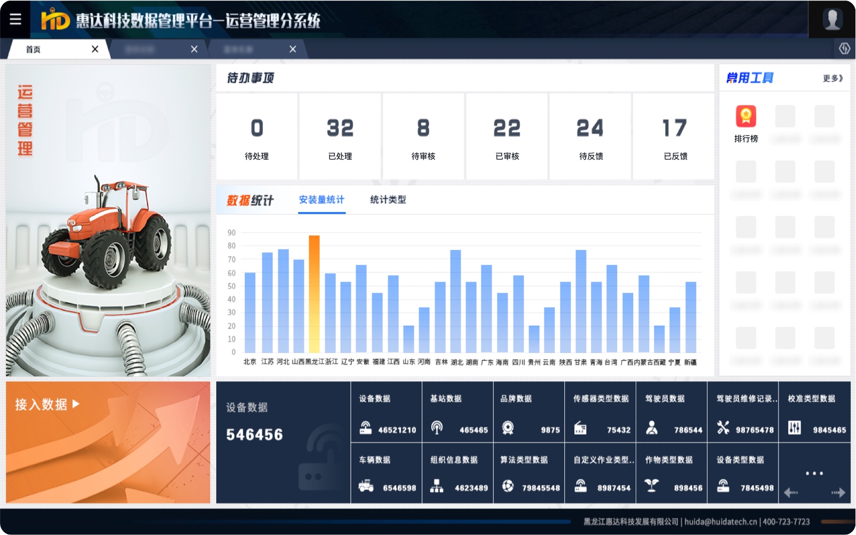This screenshot has height=535, width=856.
Task: Click the 传感器类型数据 icon
Action: (x=580, y=428)
